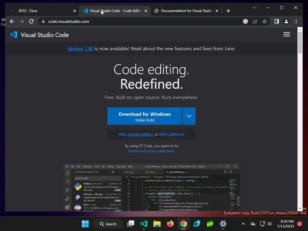Viewport: 308px width, 231px height.
Task: Close the 8332 · Cbox tab
Action: (75, 11)
